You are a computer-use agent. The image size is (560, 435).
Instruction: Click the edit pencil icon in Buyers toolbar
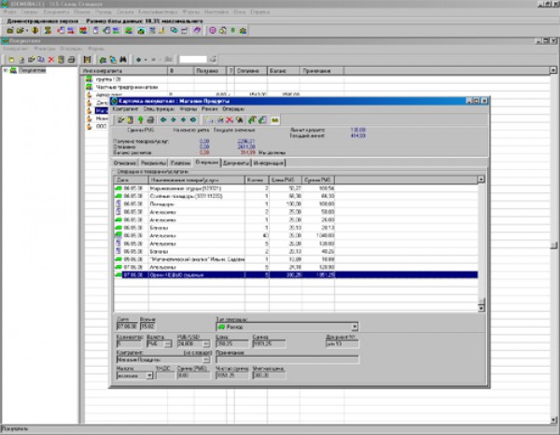pyautogui.click(x=32, y=60)
